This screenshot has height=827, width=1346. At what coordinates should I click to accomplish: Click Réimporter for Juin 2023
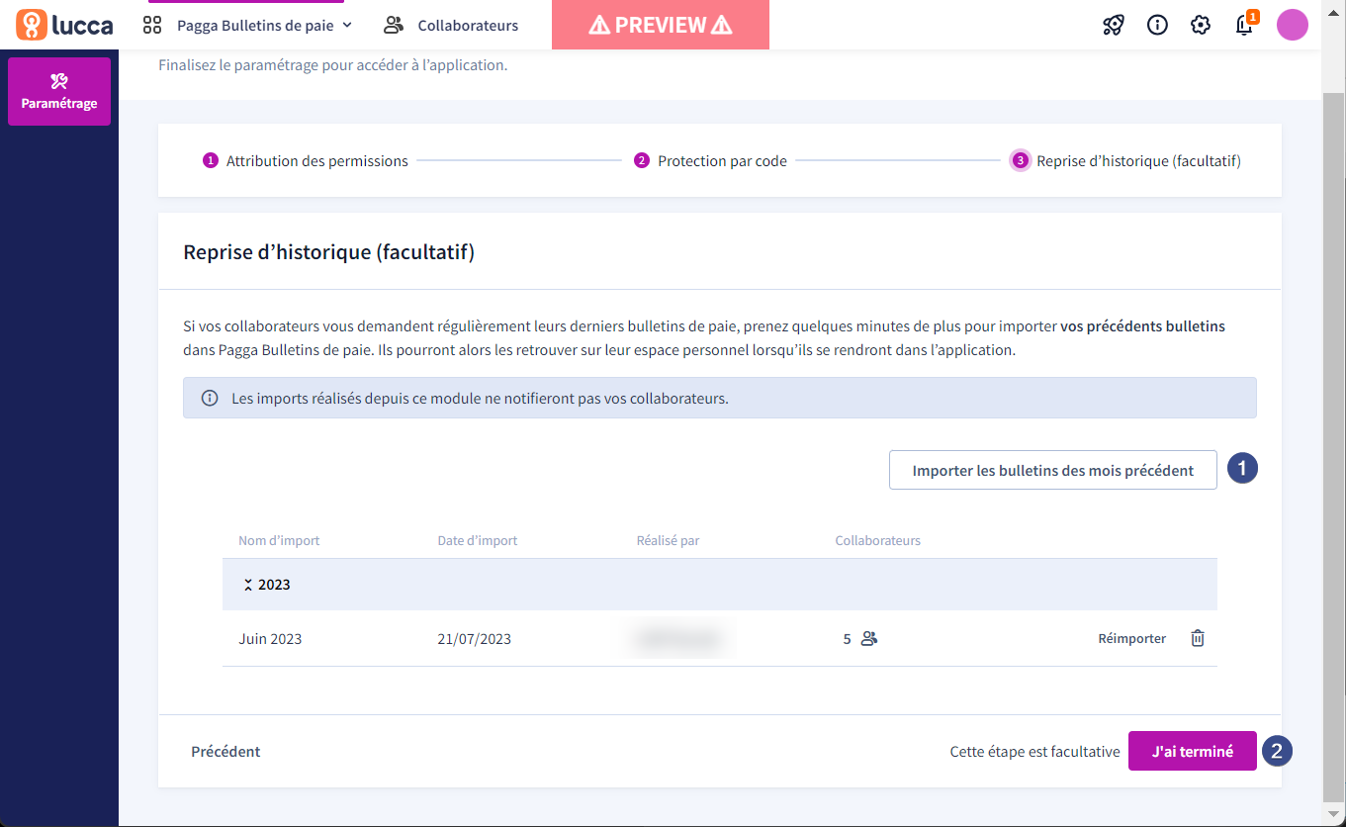click(x=1131, y=638)
